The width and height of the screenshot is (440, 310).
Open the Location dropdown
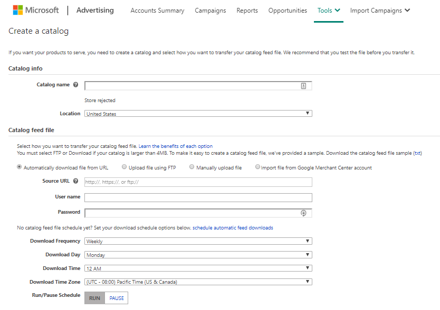click(x=198, y=114)
